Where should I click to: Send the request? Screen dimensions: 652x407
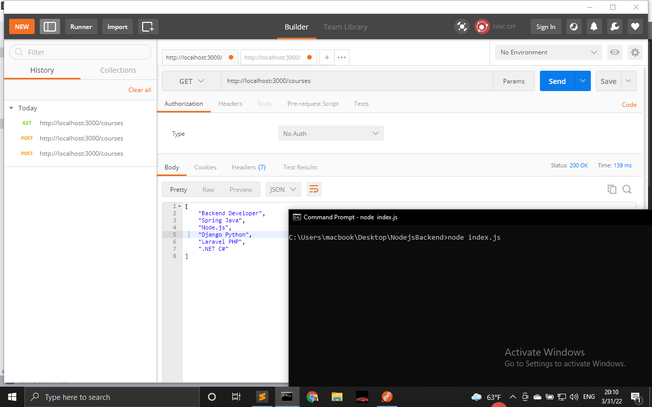click(x=557, y=81)
